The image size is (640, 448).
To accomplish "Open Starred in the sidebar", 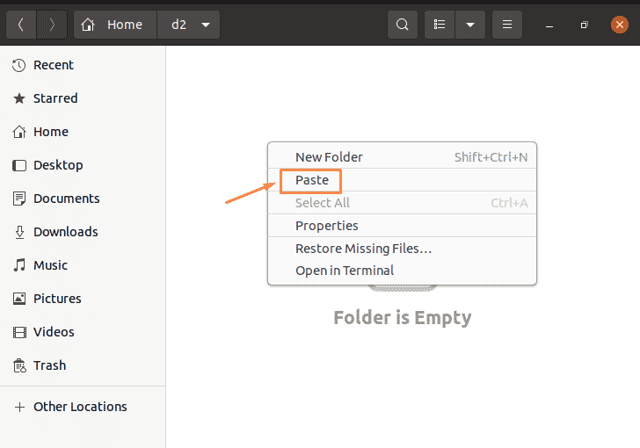I will point(55,98).
